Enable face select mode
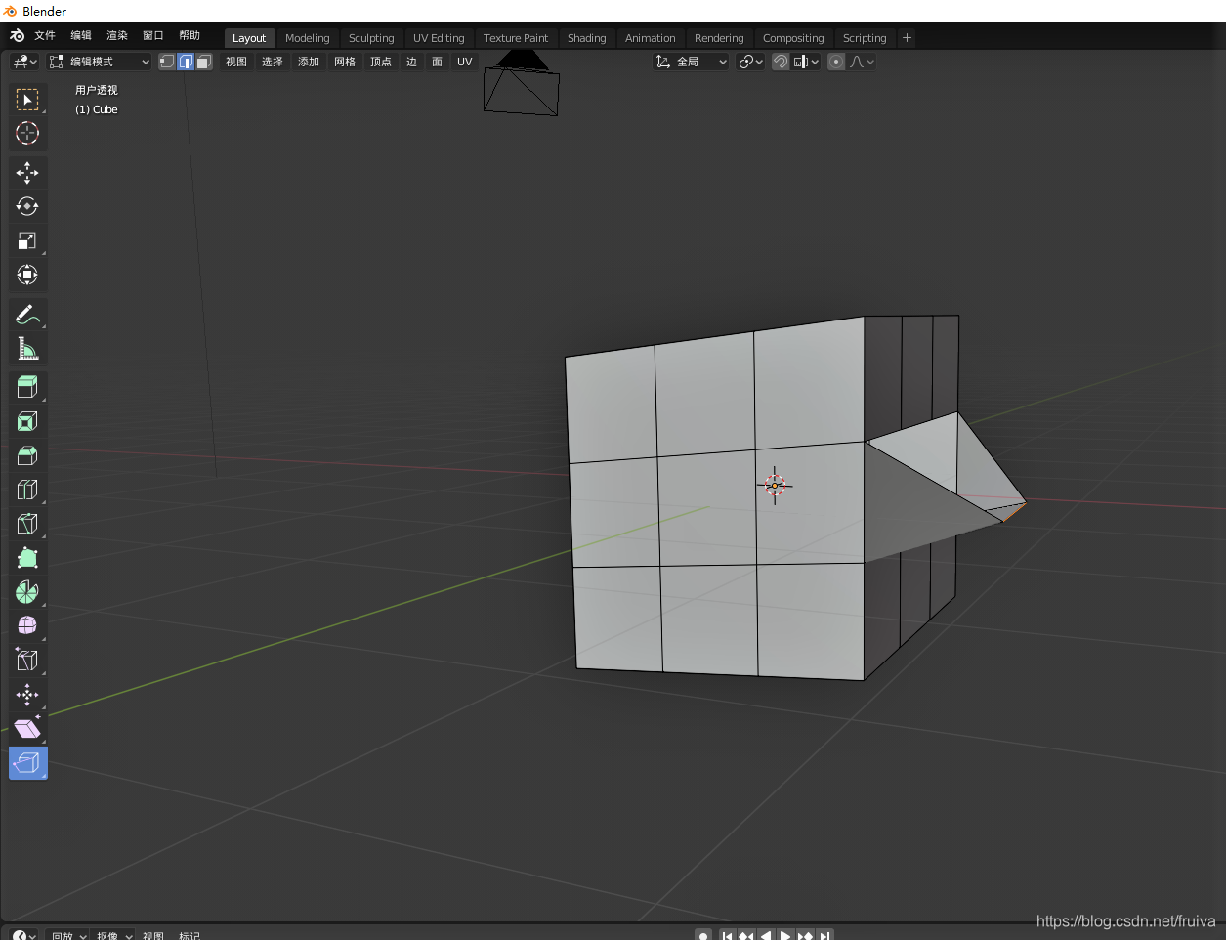Screen dimensions: 1226x940 (203, 62)
